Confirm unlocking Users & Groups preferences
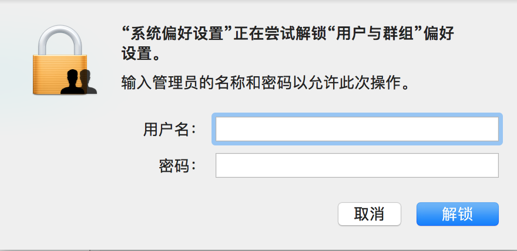The image size is (517, 251). click(457, 214)
